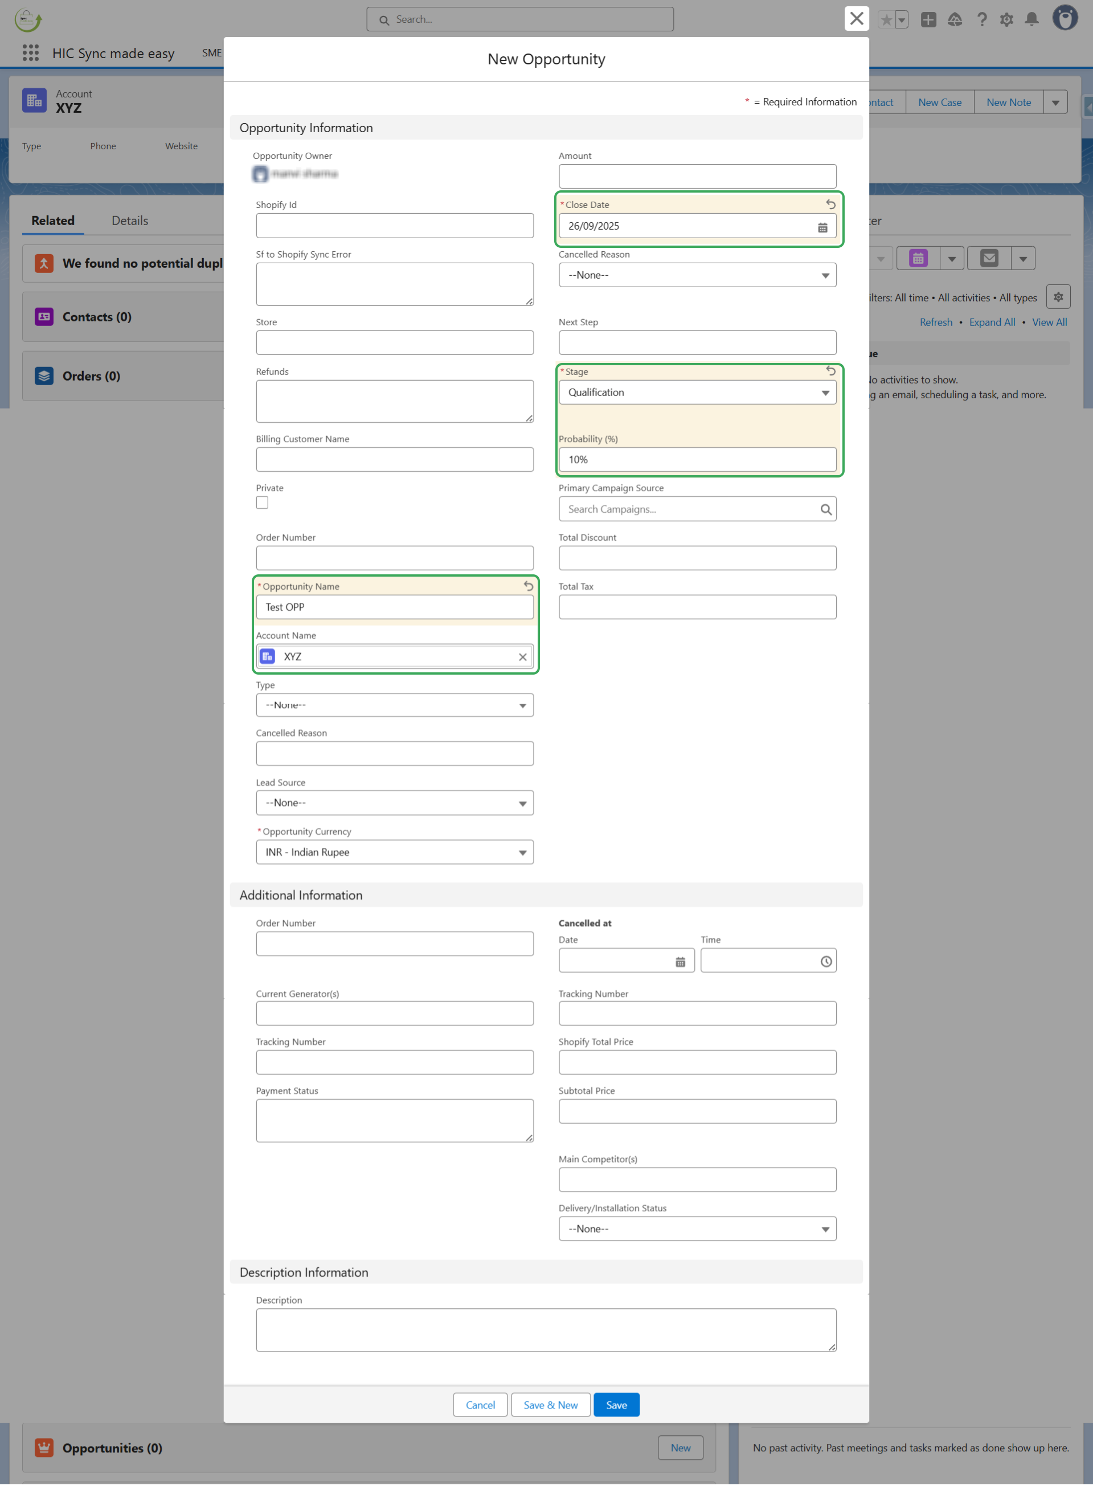Click the Amount input field
Screen dimensions: 1093x1486
click(x=697, y=177)
